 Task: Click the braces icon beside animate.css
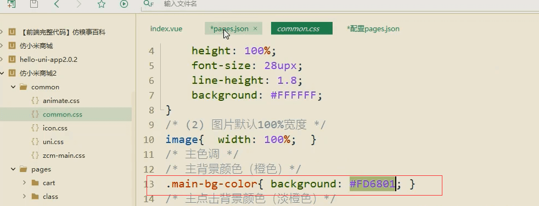pos(35,101)
